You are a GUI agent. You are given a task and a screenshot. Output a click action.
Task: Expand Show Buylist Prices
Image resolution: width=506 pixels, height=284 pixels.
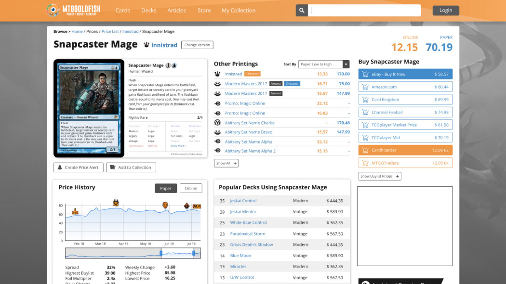coord(380,176)
